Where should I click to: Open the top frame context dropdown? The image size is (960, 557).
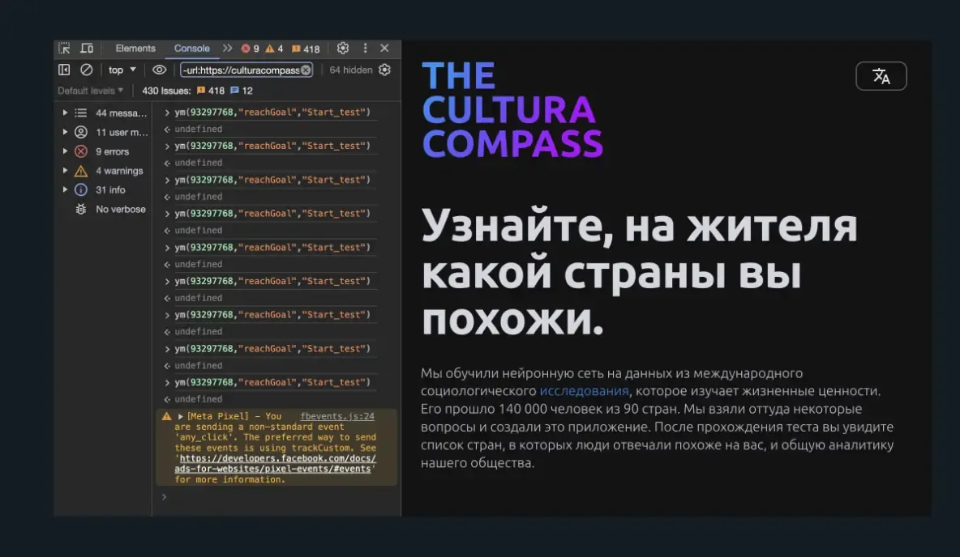click(120, 70)
